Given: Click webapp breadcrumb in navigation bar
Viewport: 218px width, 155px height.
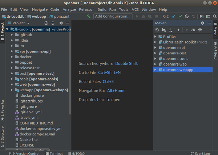Looking at the screenshot, I should tap(37, 17).
